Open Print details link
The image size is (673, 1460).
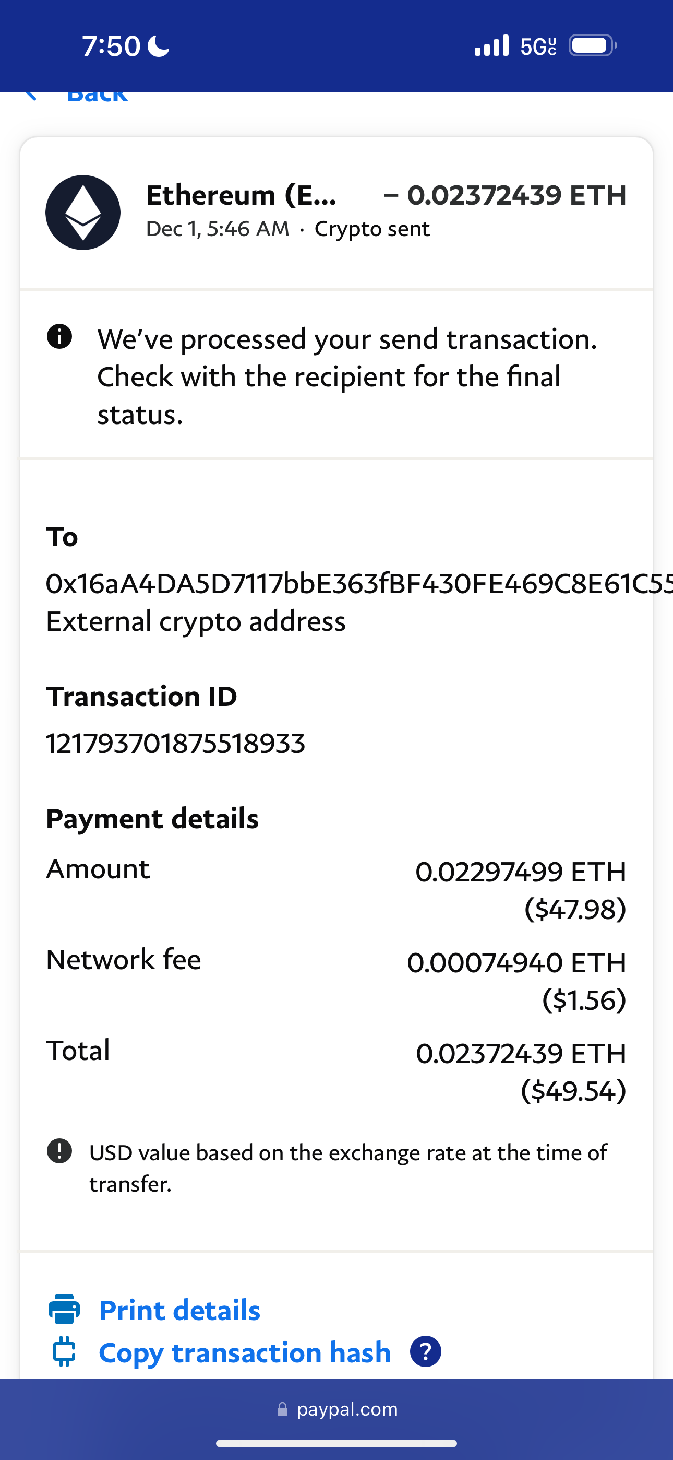(x=179, y=1310)
